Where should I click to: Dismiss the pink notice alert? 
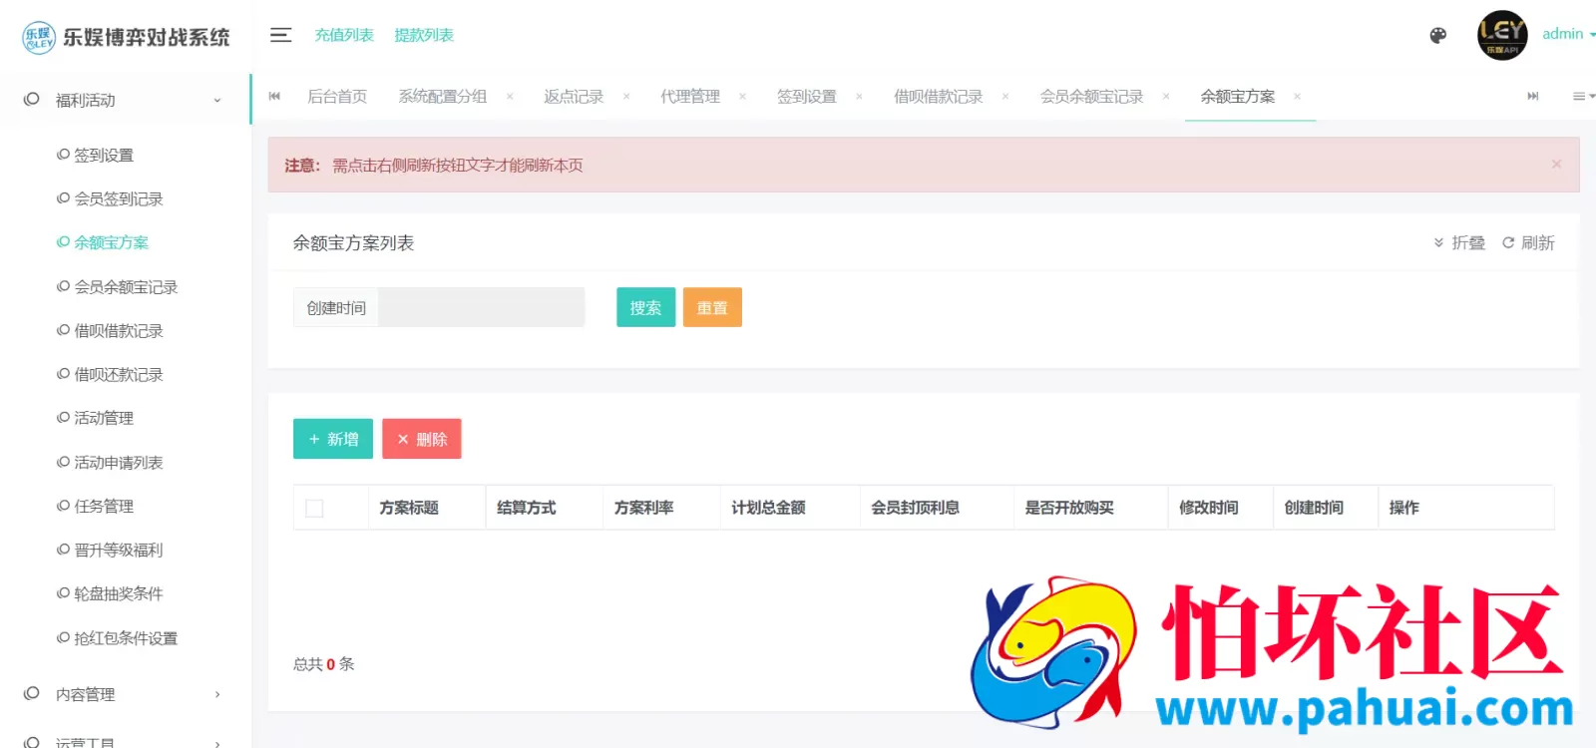[1556, 164]
